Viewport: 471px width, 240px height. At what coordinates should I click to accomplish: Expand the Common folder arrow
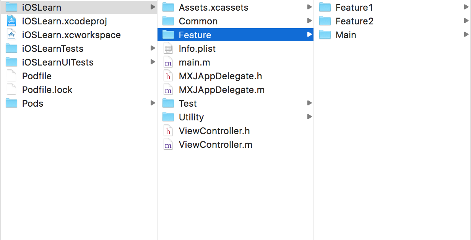click(x=309, y=21)
